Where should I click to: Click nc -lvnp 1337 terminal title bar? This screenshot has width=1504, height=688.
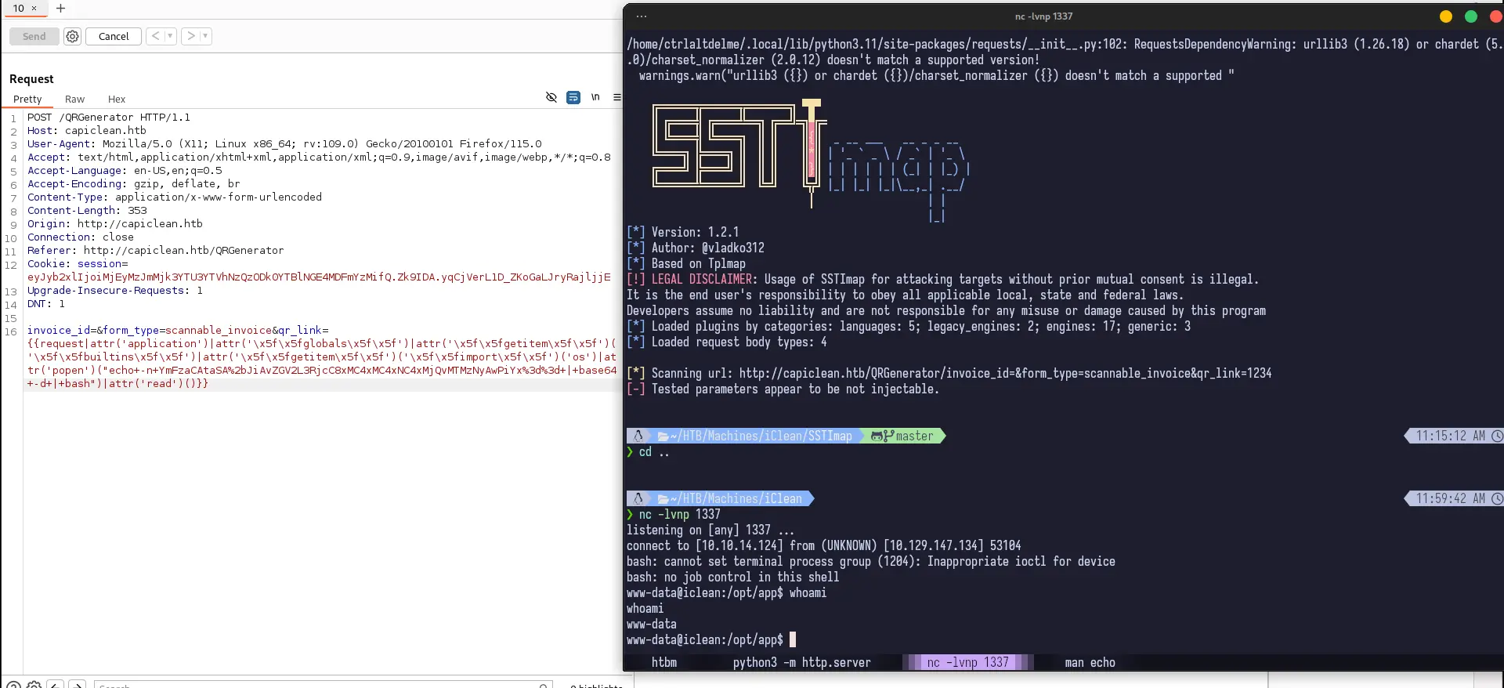1043,16
